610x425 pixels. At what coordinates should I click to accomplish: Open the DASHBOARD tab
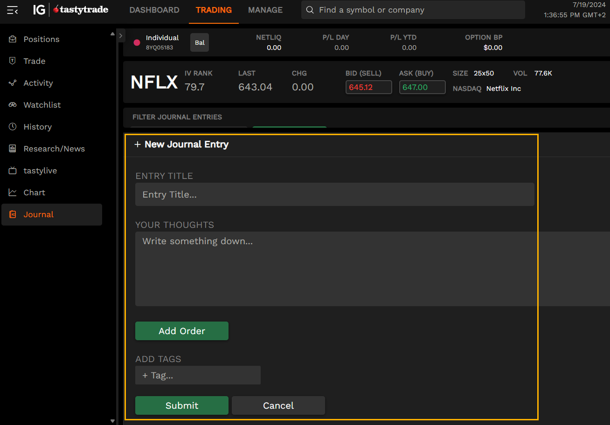pyautogui.click(x=154, y=10)
